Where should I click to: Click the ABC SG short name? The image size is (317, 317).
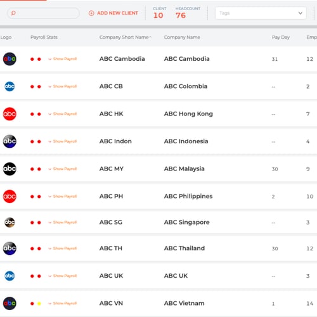[111, 222]
